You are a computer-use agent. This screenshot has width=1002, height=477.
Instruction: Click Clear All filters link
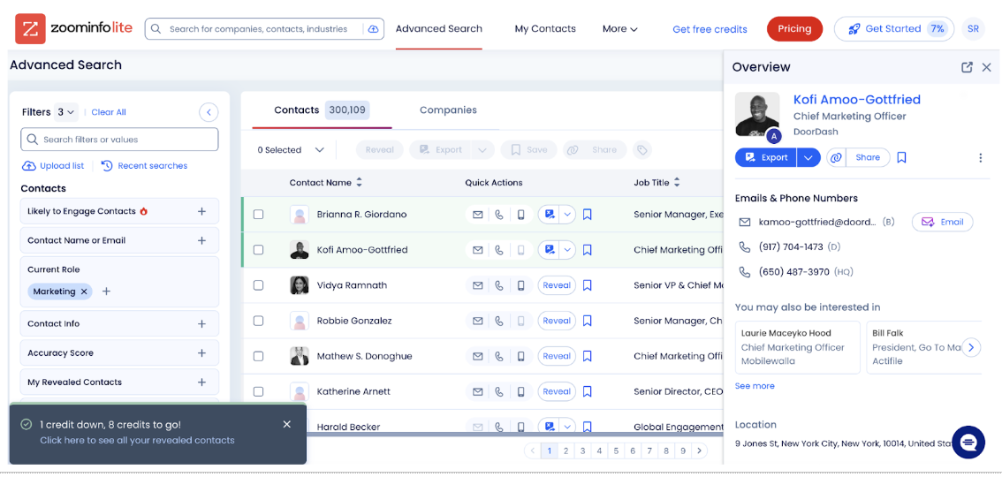[109, 112]
